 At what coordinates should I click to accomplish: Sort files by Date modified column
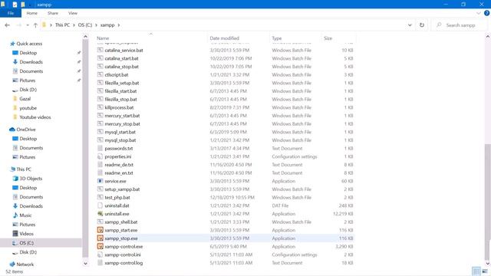pos(224,38)
